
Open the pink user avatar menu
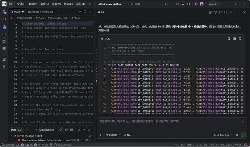coord(202,4)
